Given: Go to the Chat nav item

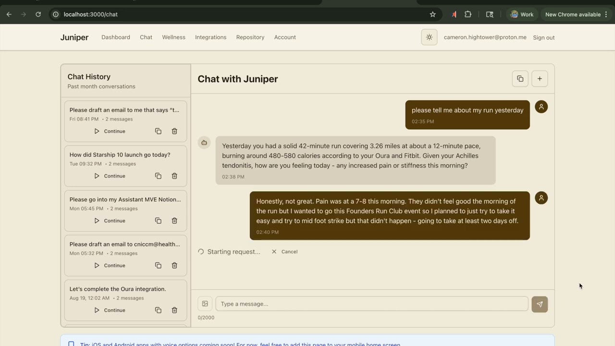Looking at the screenshot, I should click(146, 37).
